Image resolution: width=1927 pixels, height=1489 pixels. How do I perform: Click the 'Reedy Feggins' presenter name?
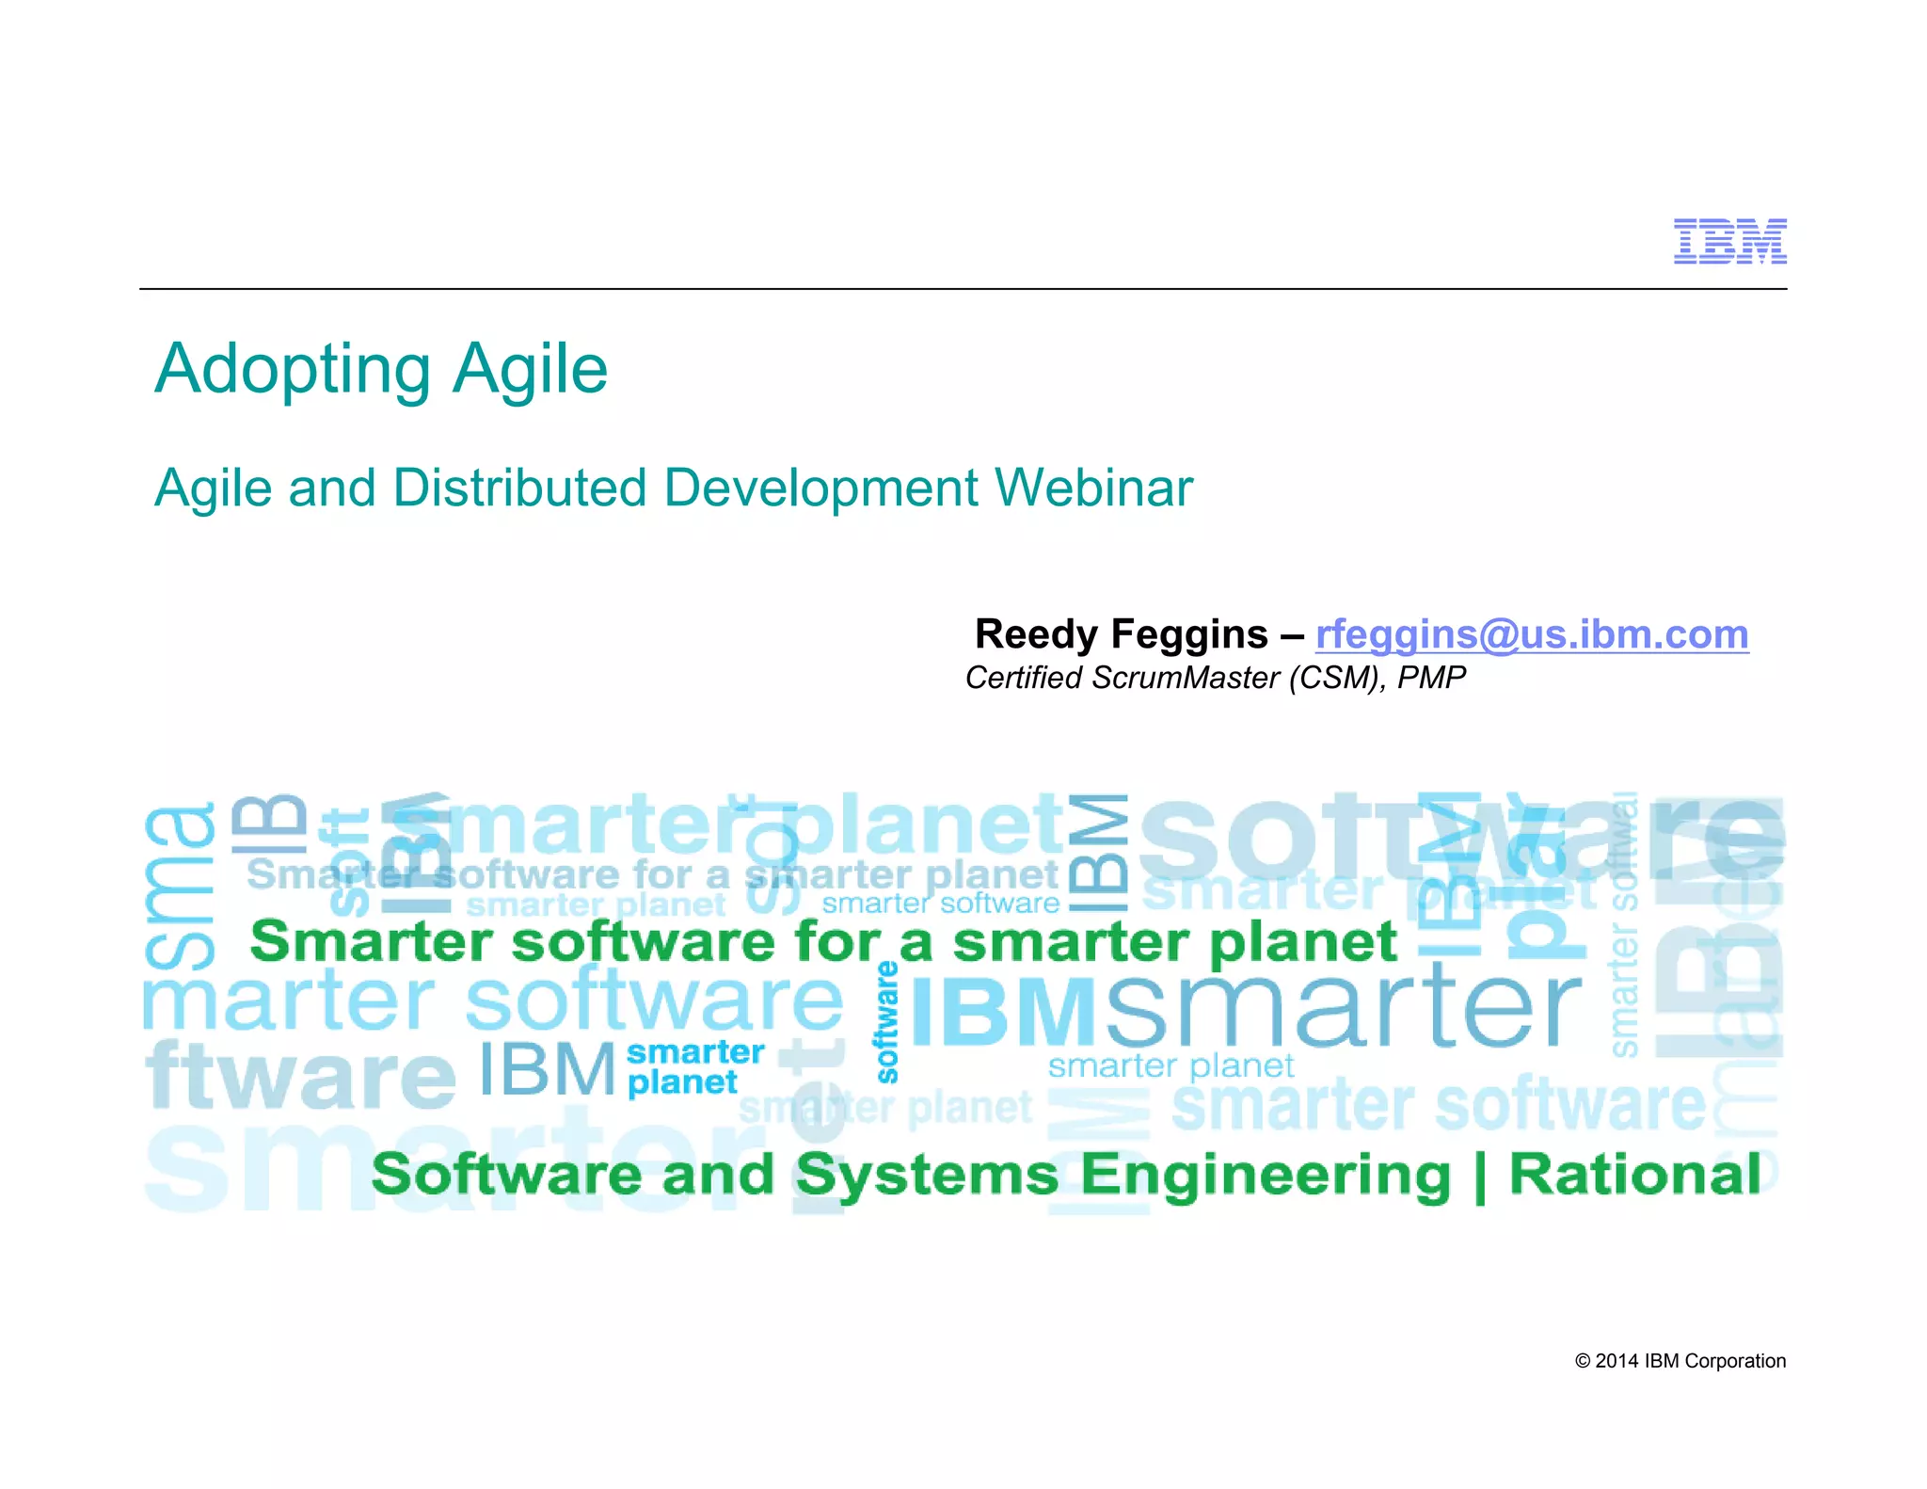click(x=1121, y=634)
